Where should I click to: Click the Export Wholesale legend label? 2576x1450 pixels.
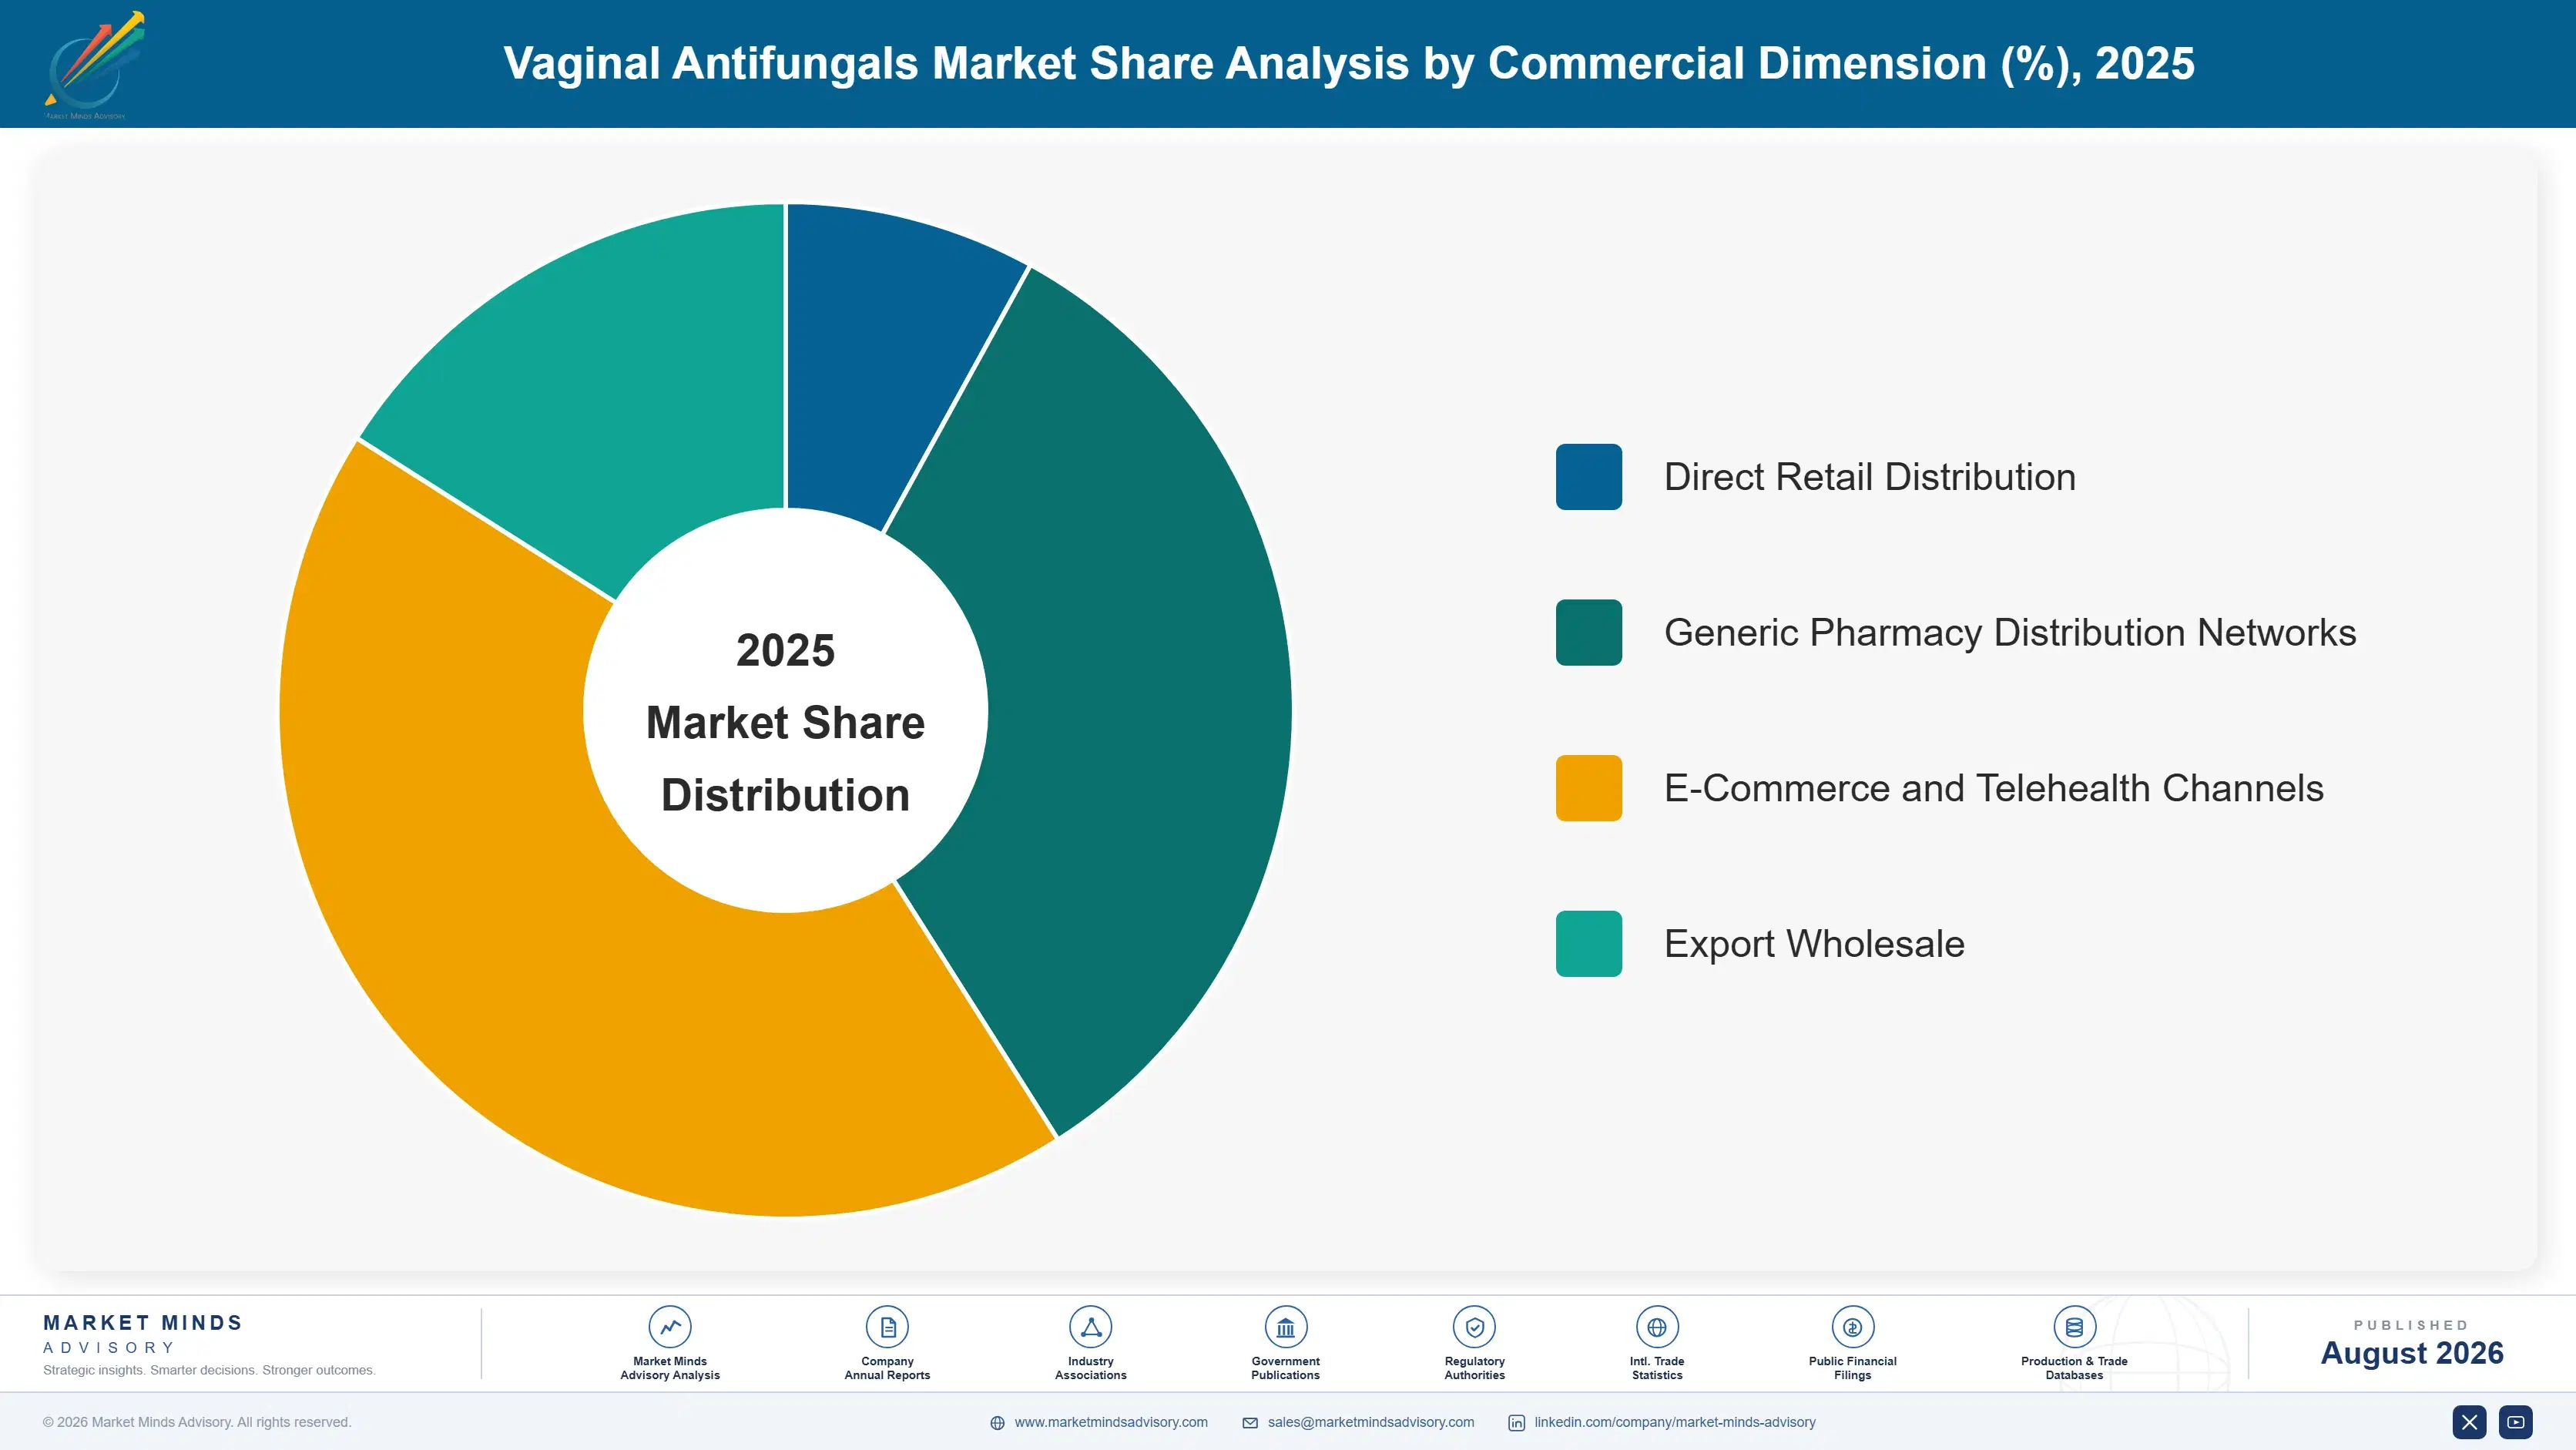[1814, 944]
